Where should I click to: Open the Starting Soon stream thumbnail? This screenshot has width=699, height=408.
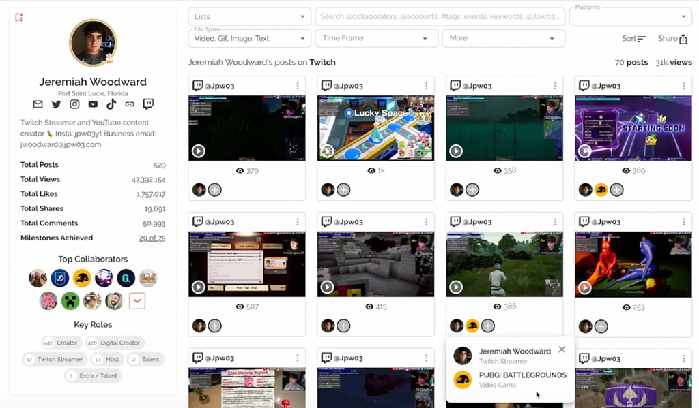(633, 128)
